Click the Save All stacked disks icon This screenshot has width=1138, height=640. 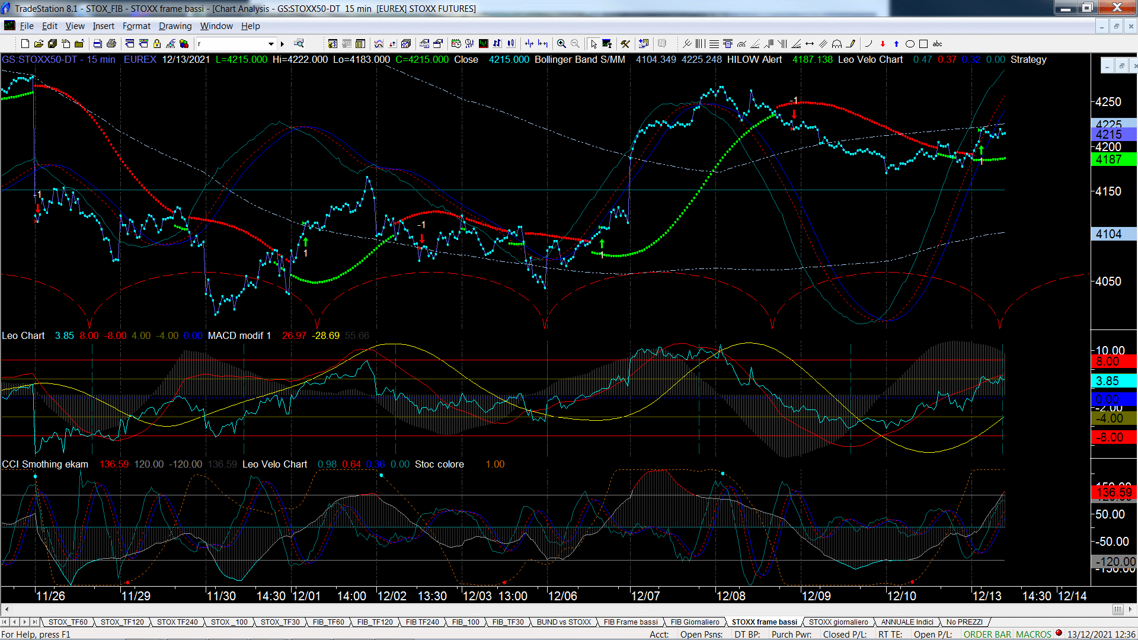pos(52,44)
